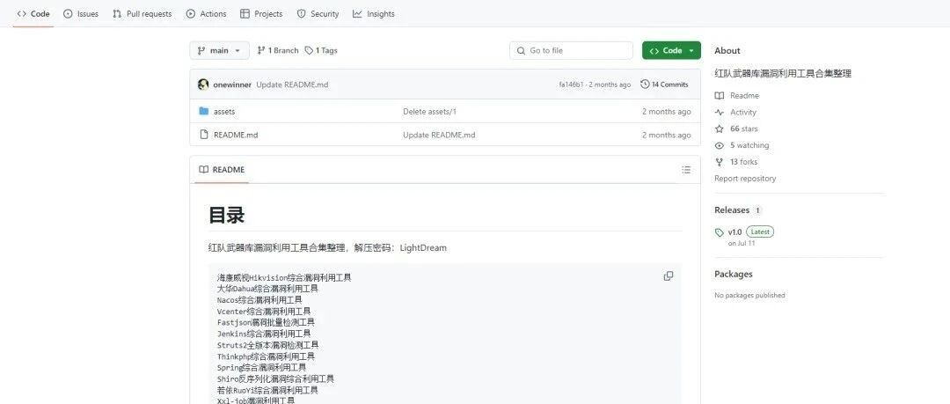Open the Projects tab

click(x=261, y=14)
